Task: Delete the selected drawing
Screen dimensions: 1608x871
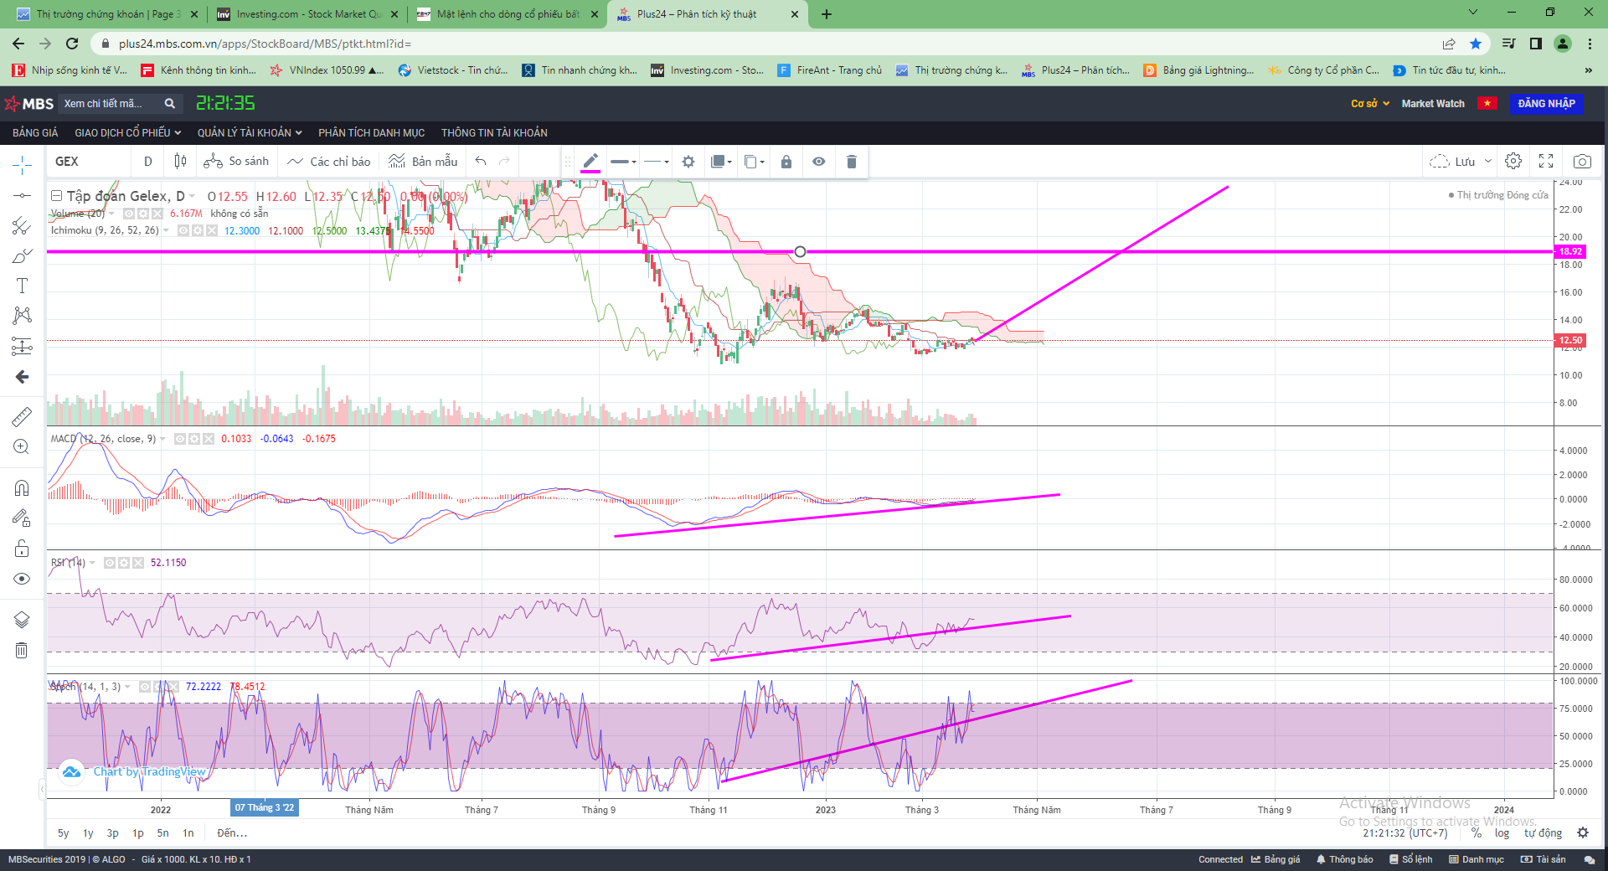Action: coord(852,162)
